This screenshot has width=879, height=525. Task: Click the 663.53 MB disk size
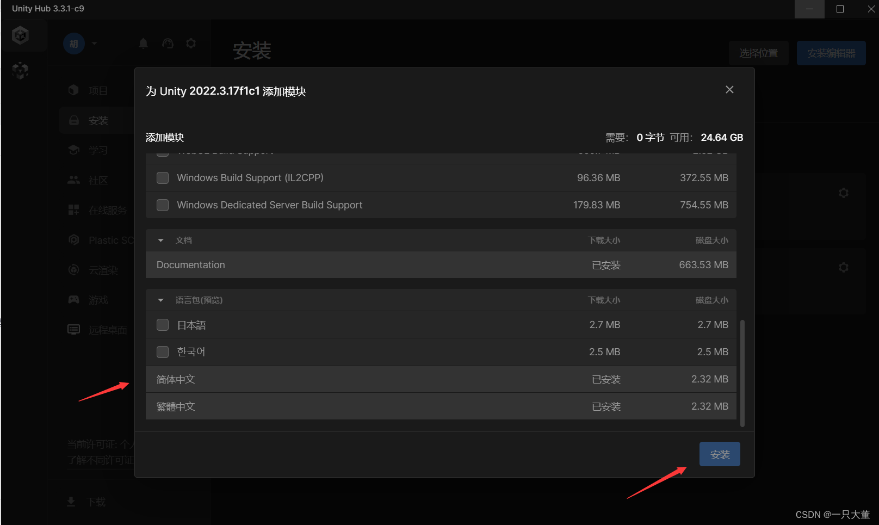coord(703,265)
